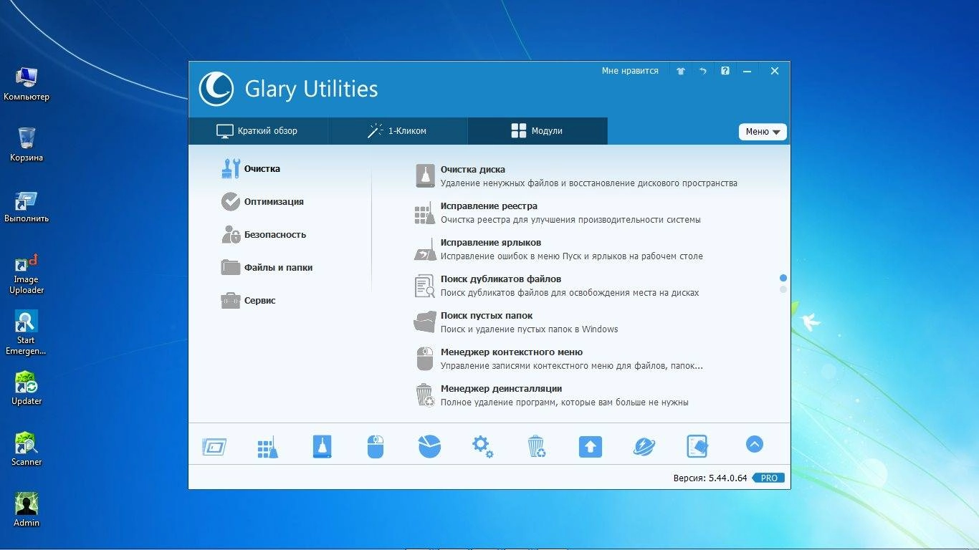Screen dimensions: 979x550
Task: Select 'Image Uploader' desktop shortcut
Action: (27, 273)
